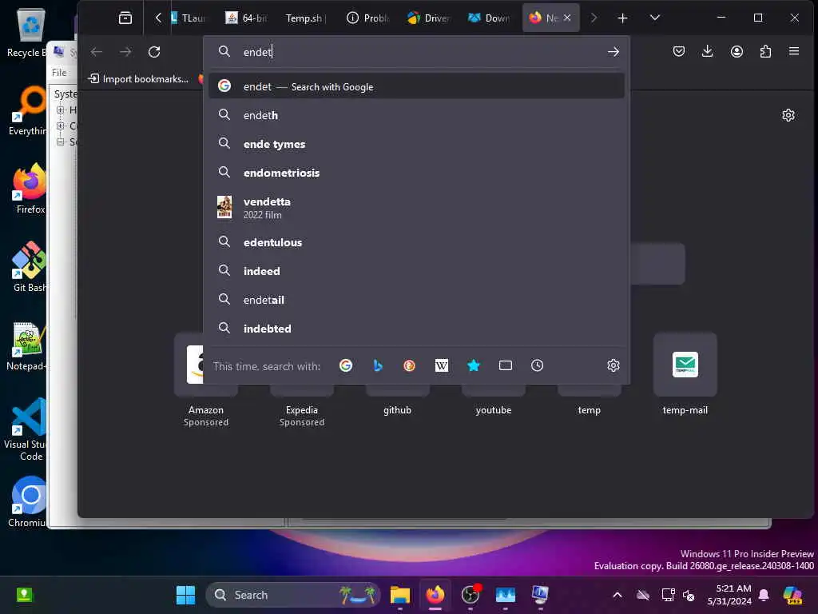Switch to the TLauncher tab

(190, 18)
